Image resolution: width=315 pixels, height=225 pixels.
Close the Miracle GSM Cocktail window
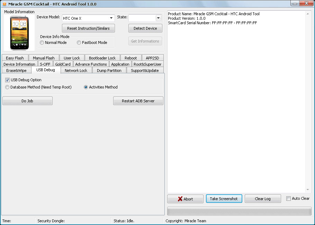[306, 3]
